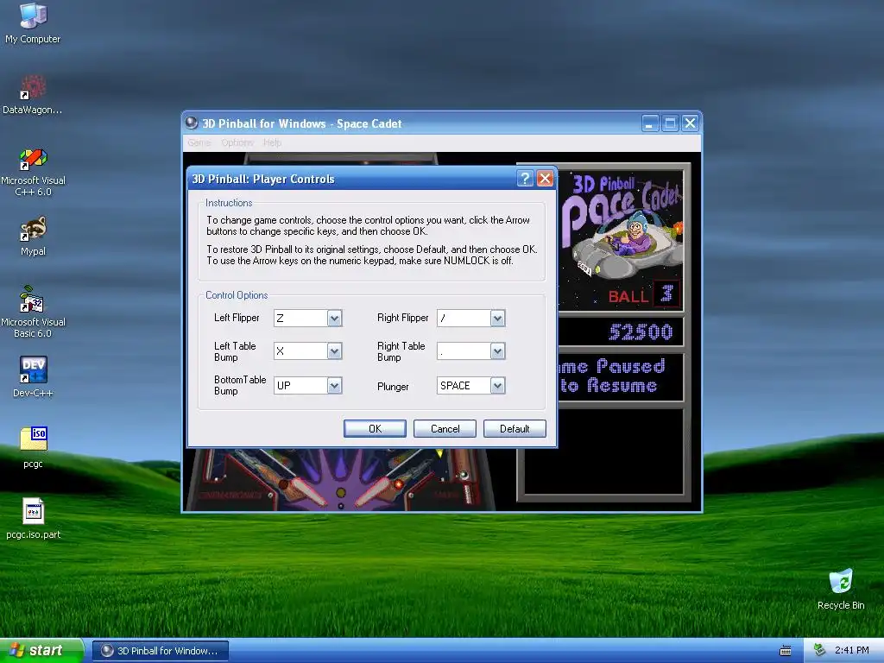The image size is (884, 663).
Task: Open the My Computer desktop icon
Action: pyautogui.click(x=33, y=22)
